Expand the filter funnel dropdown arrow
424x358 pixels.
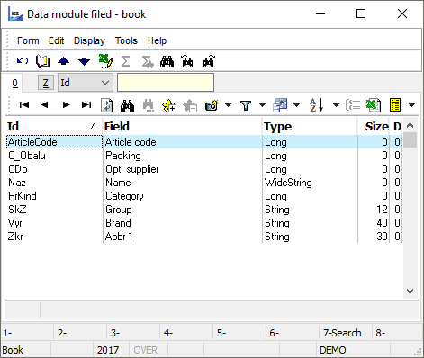point(262,105)
